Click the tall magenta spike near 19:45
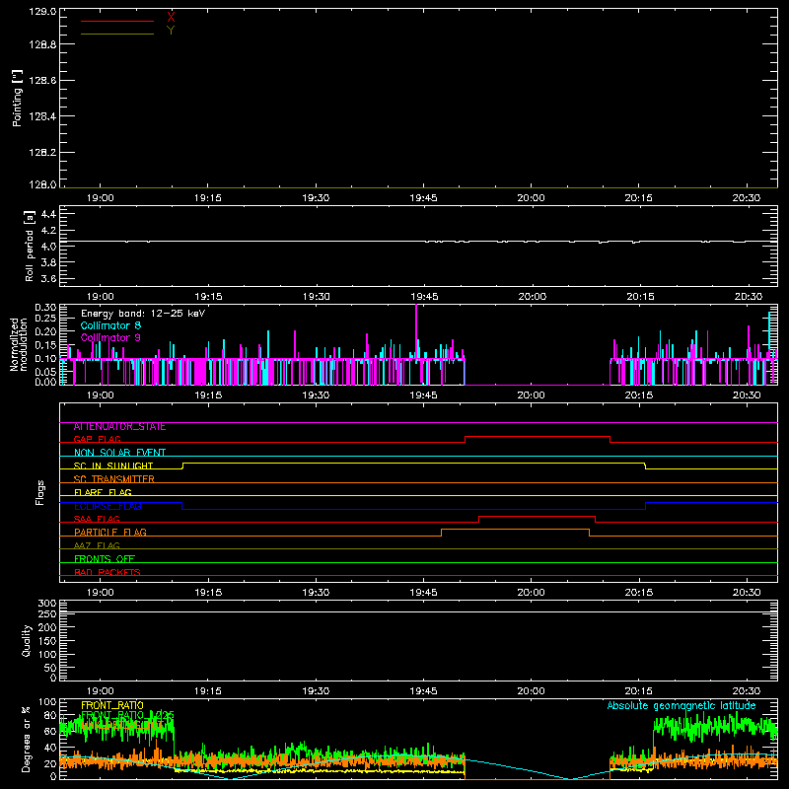The image size is (789, 789). pos(416,329)
